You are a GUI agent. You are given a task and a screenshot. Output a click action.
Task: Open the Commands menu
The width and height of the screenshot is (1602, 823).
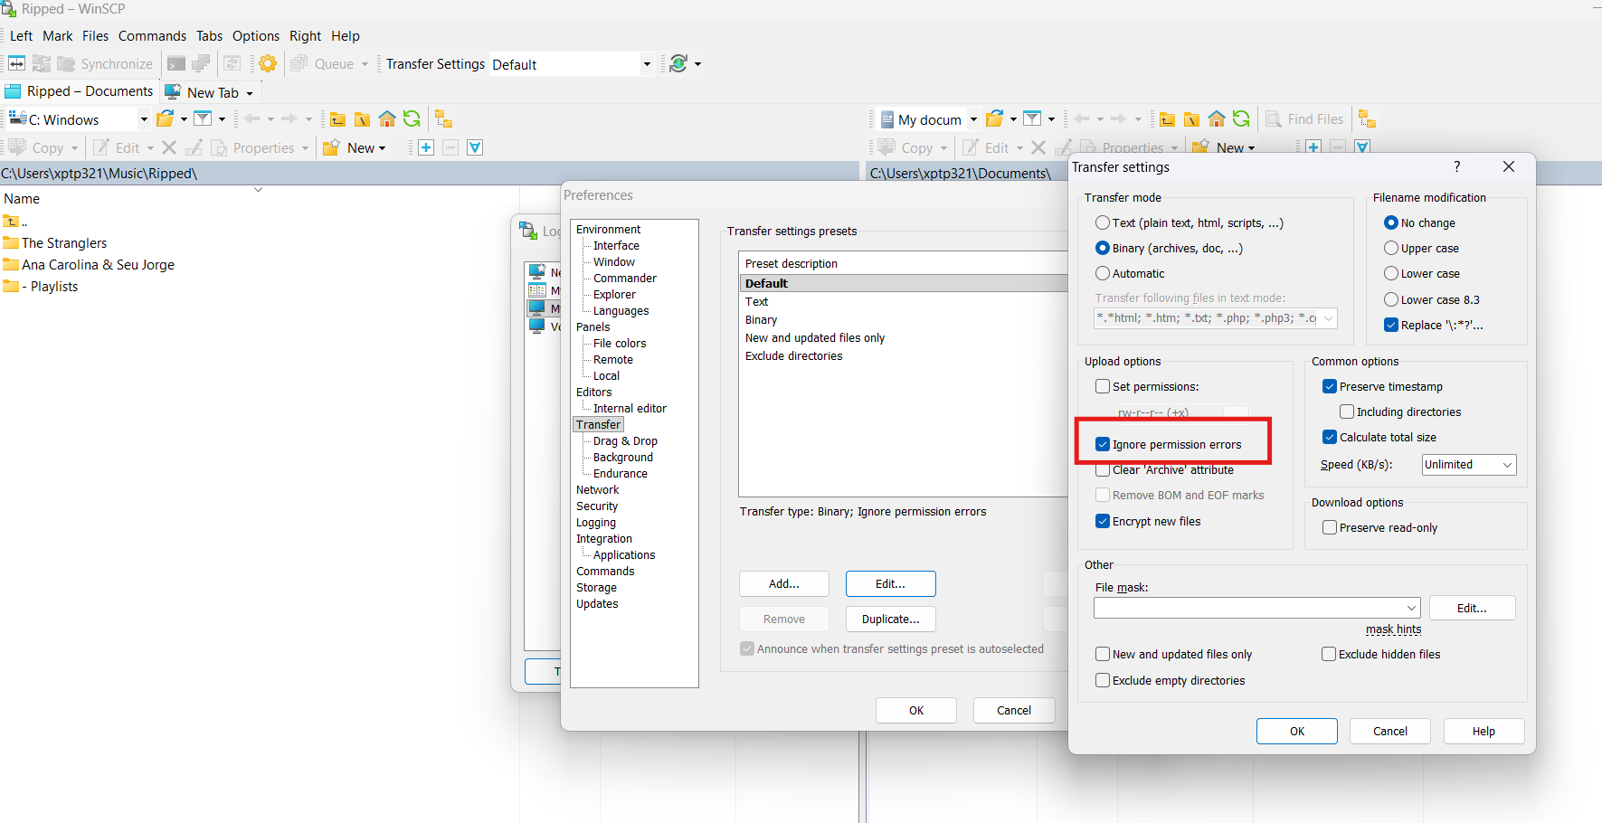click(x=152, y=36)
